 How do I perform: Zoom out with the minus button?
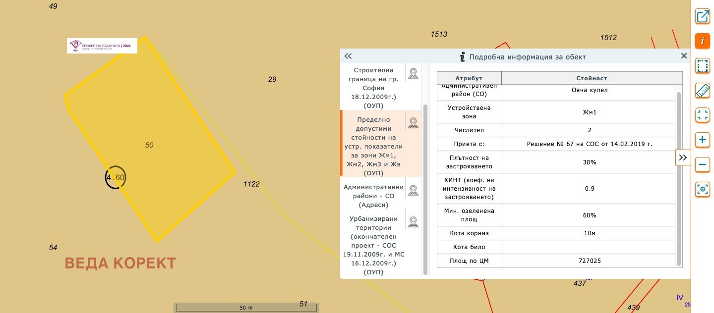tap(703, 164)
